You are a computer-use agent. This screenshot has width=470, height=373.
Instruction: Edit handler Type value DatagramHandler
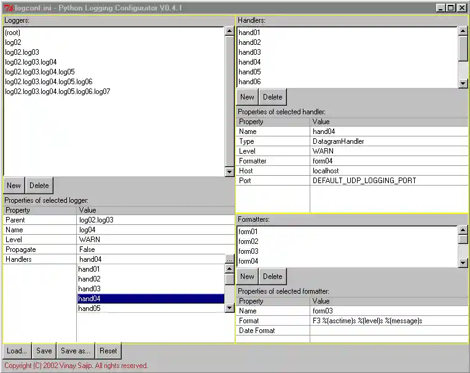click(389, 141)
